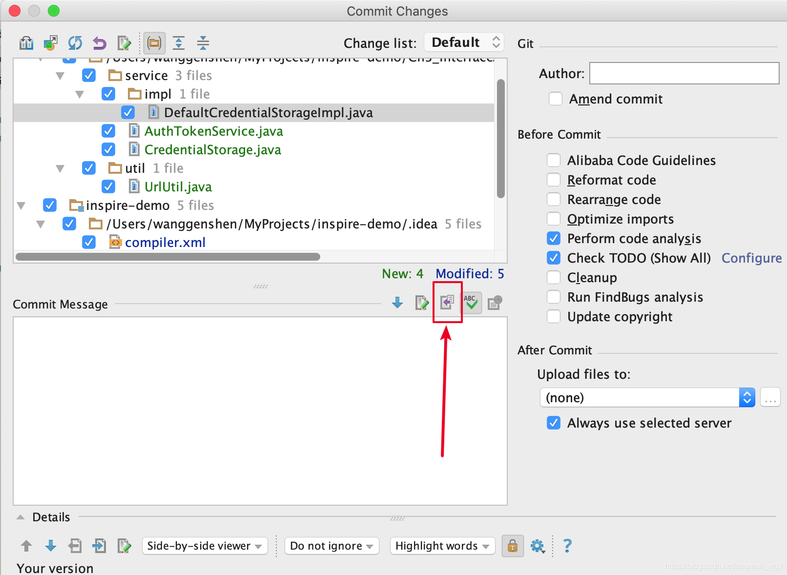Toggle the ABC spell check icon
This screenshot has width=787, height=575.
pyautogui.click(x=471, y=303)
